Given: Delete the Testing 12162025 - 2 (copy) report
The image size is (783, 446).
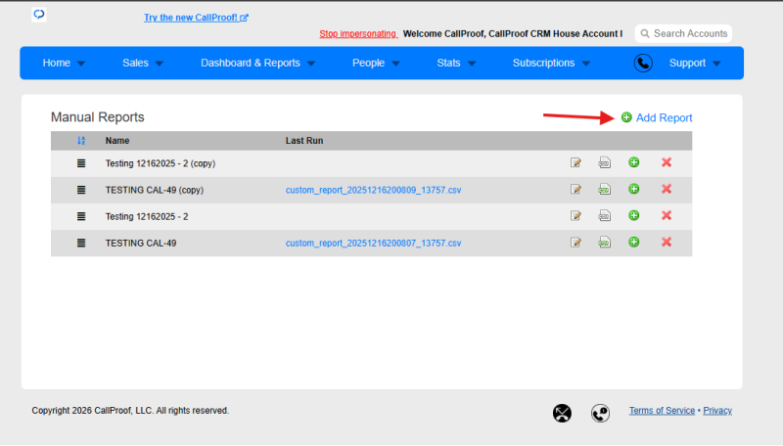Looking at the screenshot, I should (667, 162).
